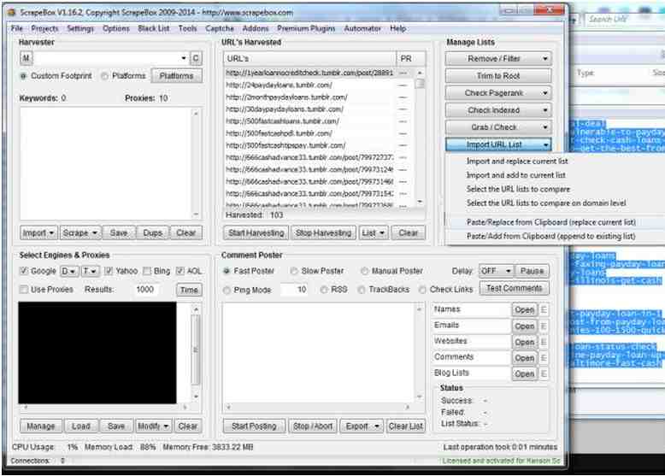
Task: Choose Import and replace current list
Action: click(517, 161)
